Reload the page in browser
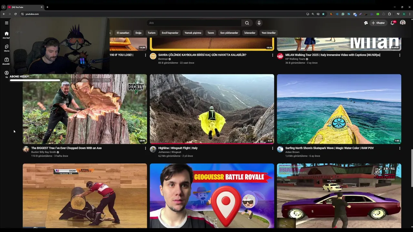Image resolution: width=413 pixels, height=232 pixels. click(x=15, y=14)
